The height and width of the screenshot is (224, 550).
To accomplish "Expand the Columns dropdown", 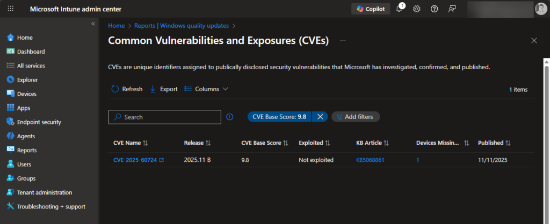I will tap(206, 89).
